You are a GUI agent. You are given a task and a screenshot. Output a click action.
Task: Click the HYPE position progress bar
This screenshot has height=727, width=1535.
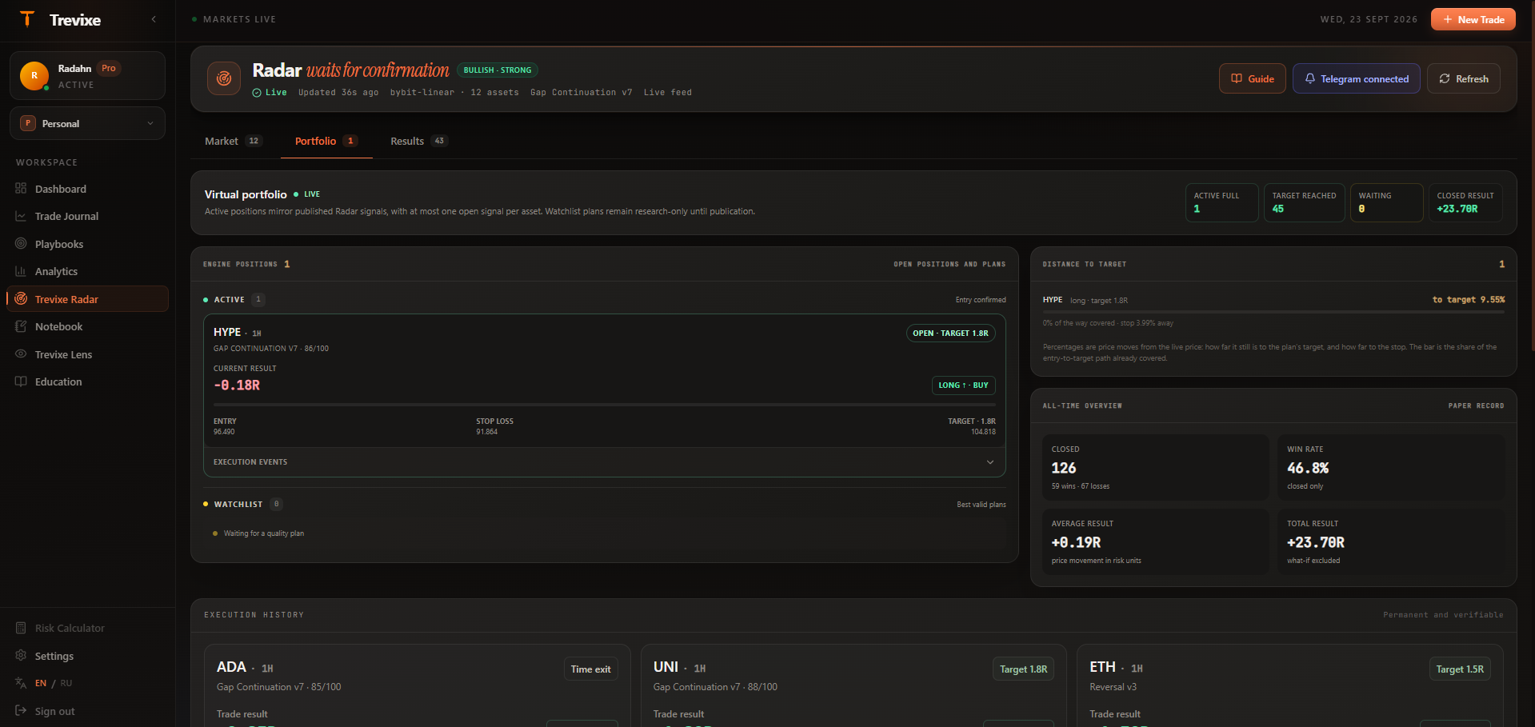coord(604,405)
